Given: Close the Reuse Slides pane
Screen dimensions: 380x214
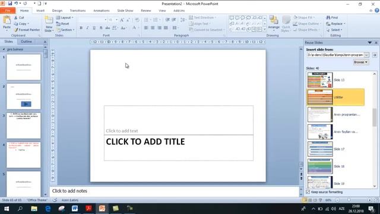Looking at the screenshot, I should (376, 42).
